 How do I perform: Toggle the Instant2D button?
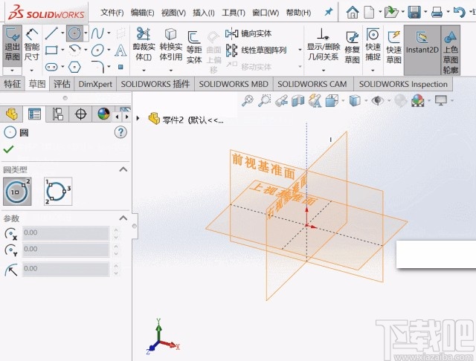click(420, 45)
